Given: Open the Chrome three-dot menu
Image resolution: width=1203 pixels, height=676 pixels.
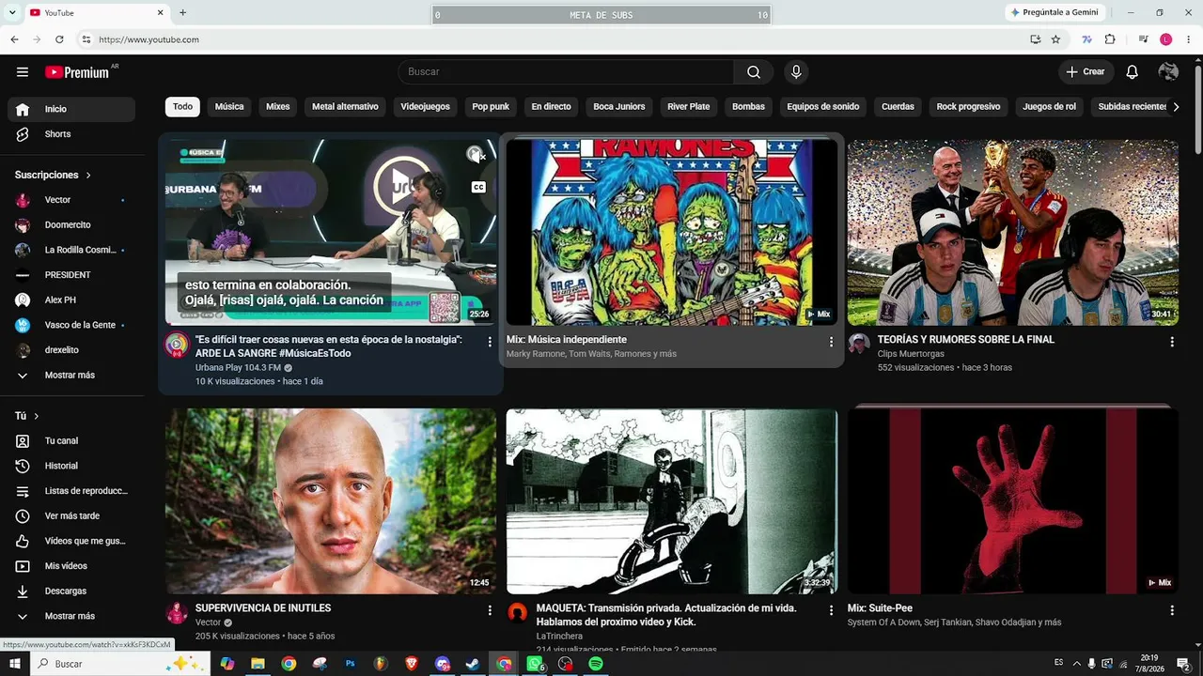Looking at the screenshot, I should (x=1189, y=39).
